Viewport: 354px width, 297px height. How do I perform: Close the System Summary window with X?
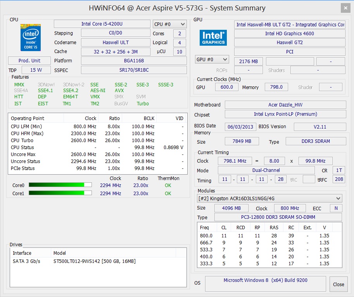click(x=345, y=8)
